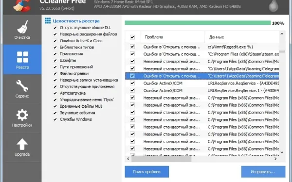
Task: Click the Upgrade arrow icon
Action: pos(22,144)
